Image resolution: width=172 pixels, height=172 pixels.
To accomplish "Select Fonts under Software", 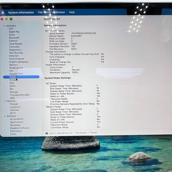I will click(13, 134).
